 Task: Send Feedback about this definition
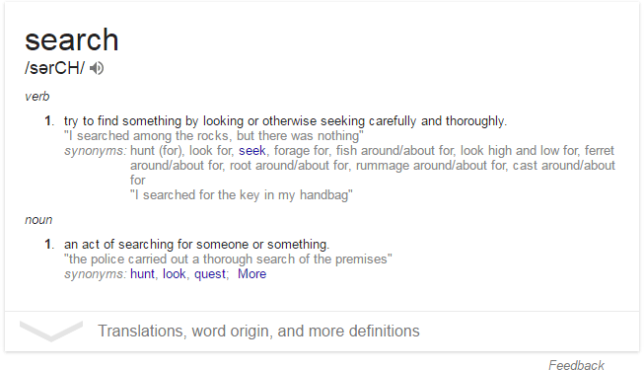click(x=576, y=365)
